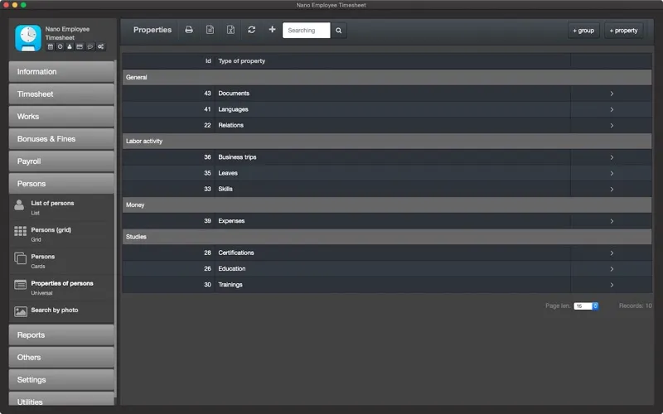Print the properties list

pos(189,30)
